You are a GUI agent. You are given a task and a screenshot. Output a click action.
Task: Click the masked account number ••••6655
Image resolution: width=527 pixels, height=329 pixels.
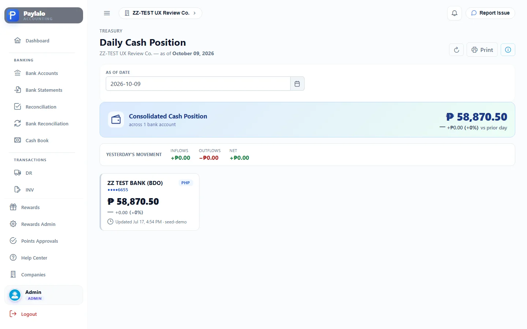(x=118, y=190)
